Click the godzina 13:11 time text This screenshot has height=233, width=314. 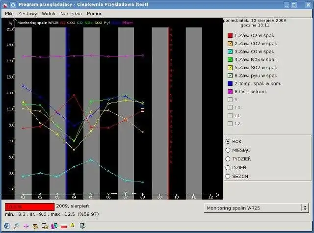tap(255, 25)
